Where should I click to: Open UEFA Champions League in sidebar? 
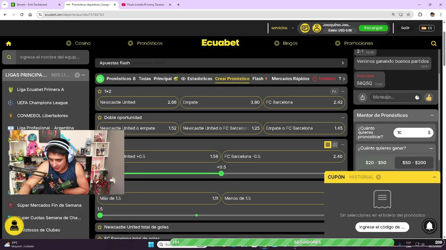click(43, 103)
